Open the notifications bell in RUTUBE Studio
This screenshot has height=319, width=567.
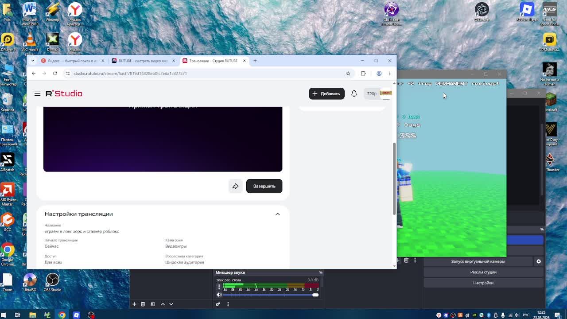pyautogui.click(x=354, y=93)
